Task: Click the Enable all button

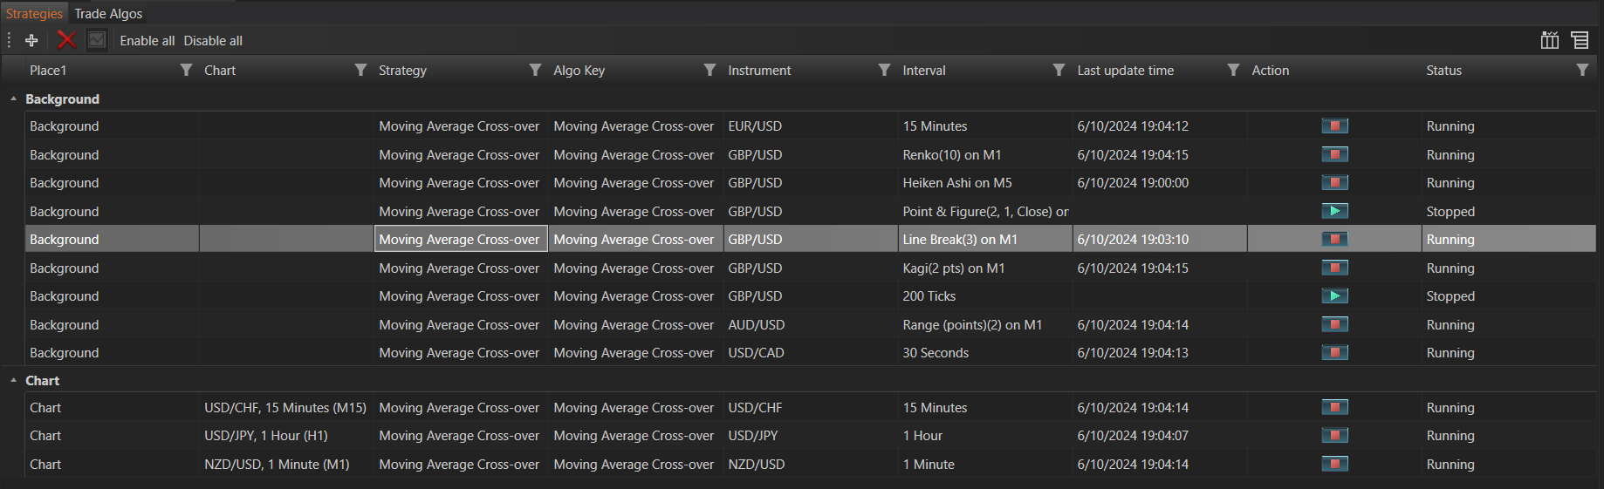Action: tap(147, 41)
